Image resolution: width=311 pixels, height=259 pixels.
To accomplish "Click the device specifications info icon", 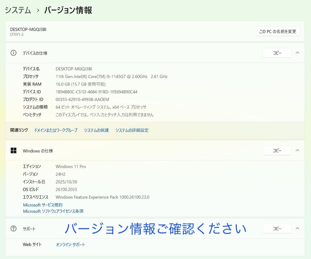I will [x=13, y=53].
